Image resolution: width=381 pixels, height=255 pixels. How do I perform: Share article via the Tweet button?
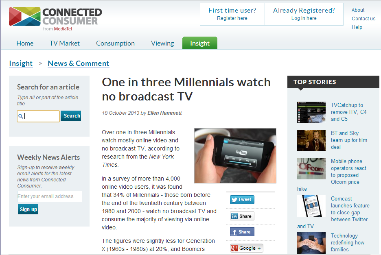[242, 200]
